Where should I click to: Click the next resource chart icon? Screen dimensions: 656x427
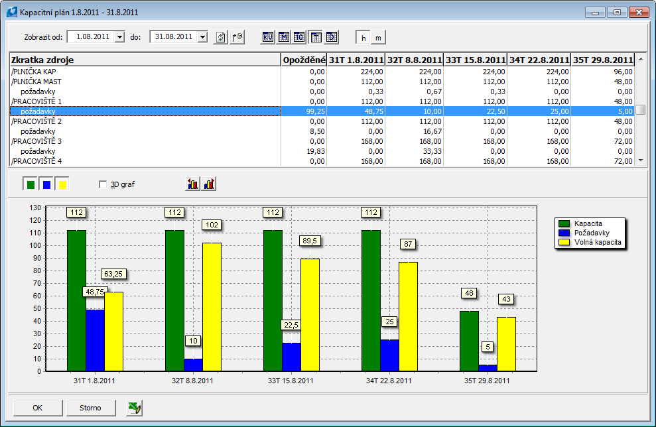pyautogui.click(x=210, y=184)
